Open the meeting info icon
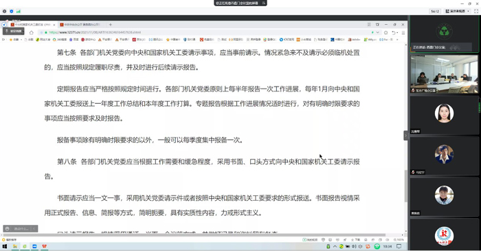 pyautogui.click(x=4, y=12)
